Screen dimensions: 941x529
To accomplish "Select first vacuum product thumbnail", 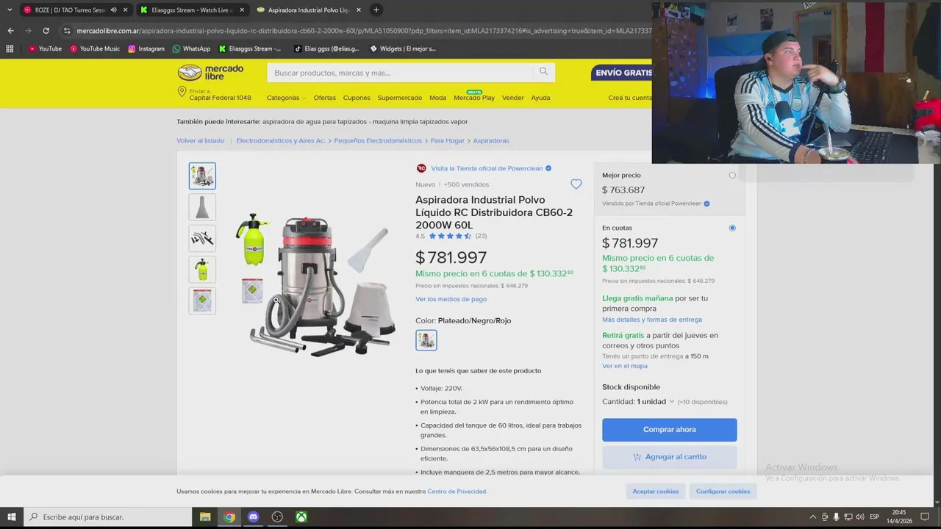I will tap(202, 176).
